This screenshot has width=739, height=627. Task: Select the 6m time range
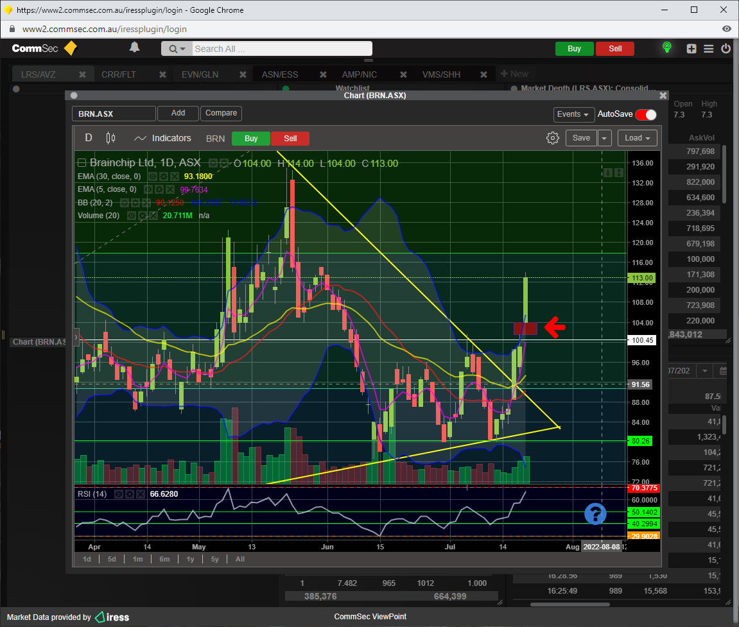pos(164,559)
